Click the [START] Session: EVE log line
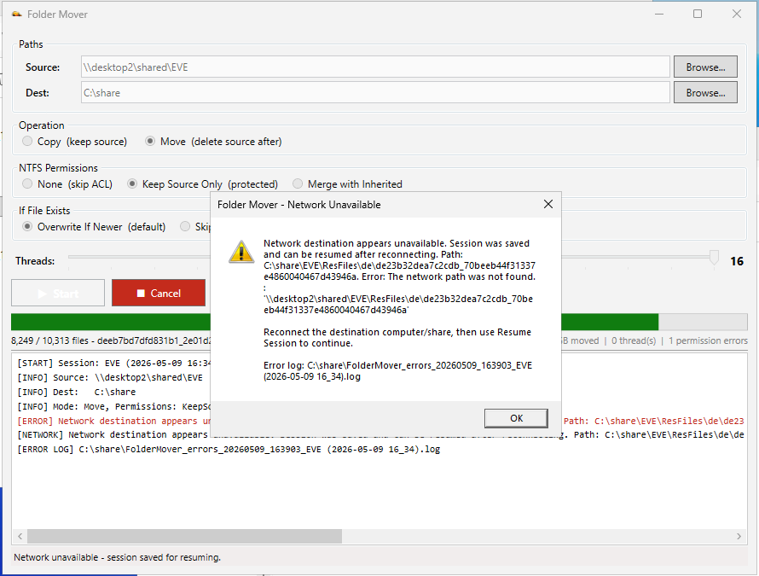The width and height of the screenshot is (759, 576). 113,363
